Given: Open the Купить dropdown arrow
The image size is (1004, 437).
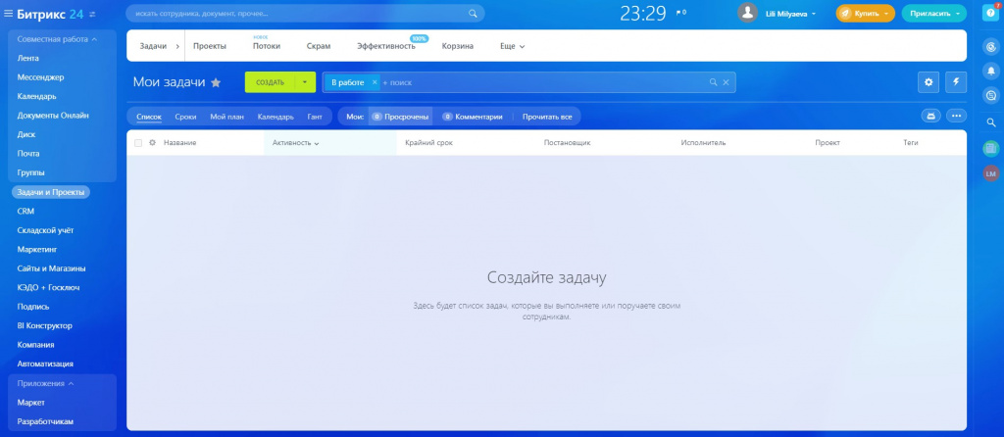Looking at the screenshot, I should (x=886, y=14).
